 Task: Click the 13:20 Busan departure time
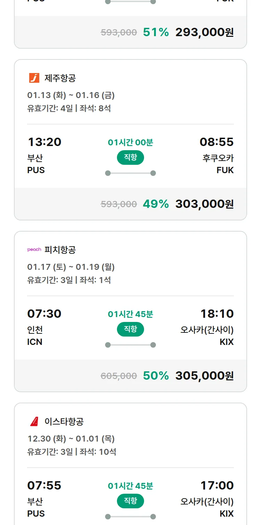(44, 142)
